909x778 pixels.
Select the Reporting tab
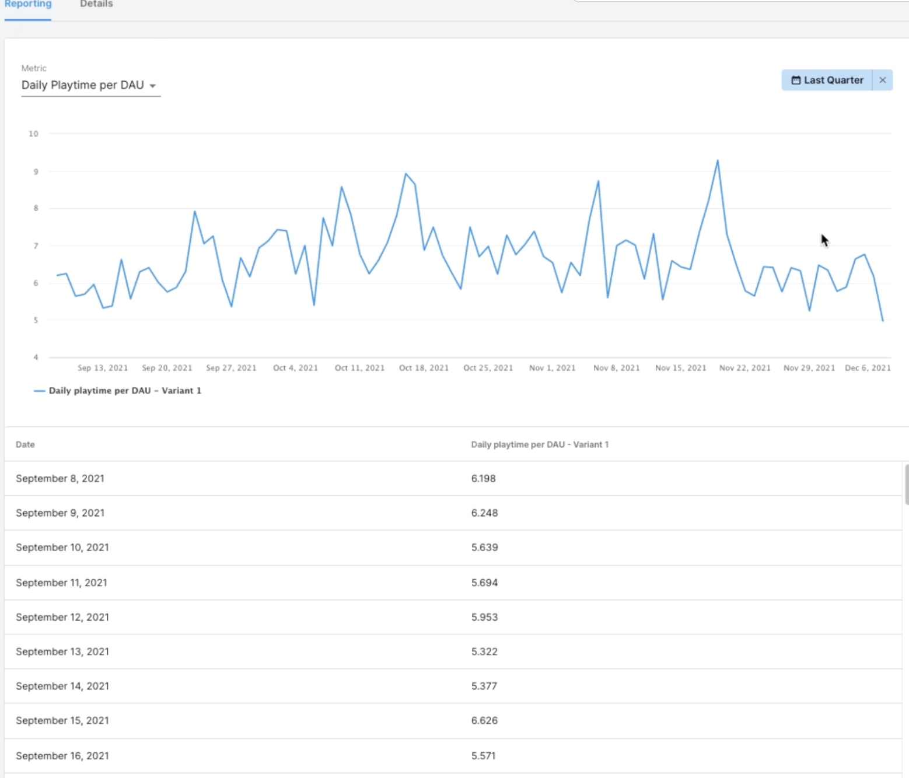(28, 5)
